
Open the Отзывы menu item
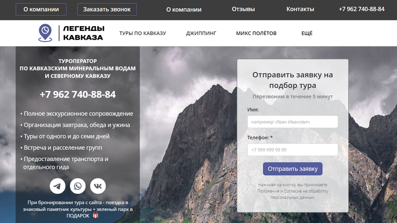pos(243,9)
